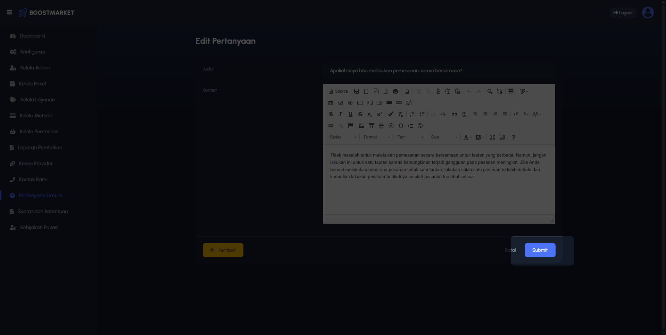Open the Size dropdown
This screenshot has height=335, width=666.
click(x=444, y=137)
